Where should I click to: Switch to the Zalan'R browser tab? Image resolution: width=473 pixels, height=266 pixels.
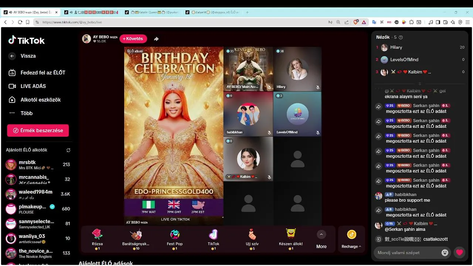point(212,12)
